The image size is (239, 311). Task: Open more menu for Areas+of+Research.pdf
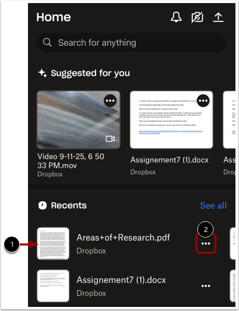coord(206,244)
